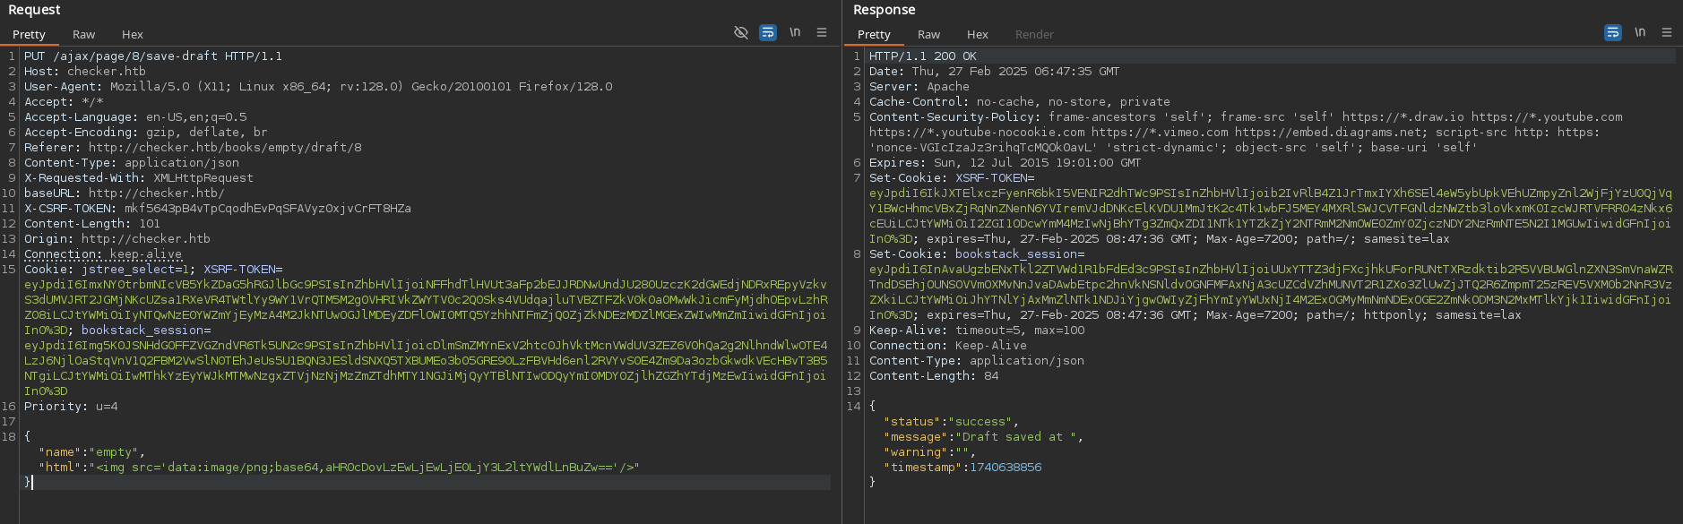Click the Expires header in the response
The image size is (1683, 524).
(x=1005, y=162)
